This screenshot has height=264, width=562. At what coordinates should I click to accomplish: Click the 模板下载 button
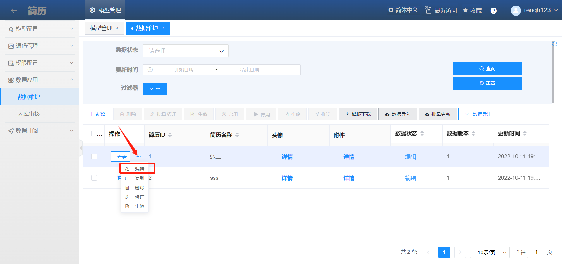pos(358,114)
